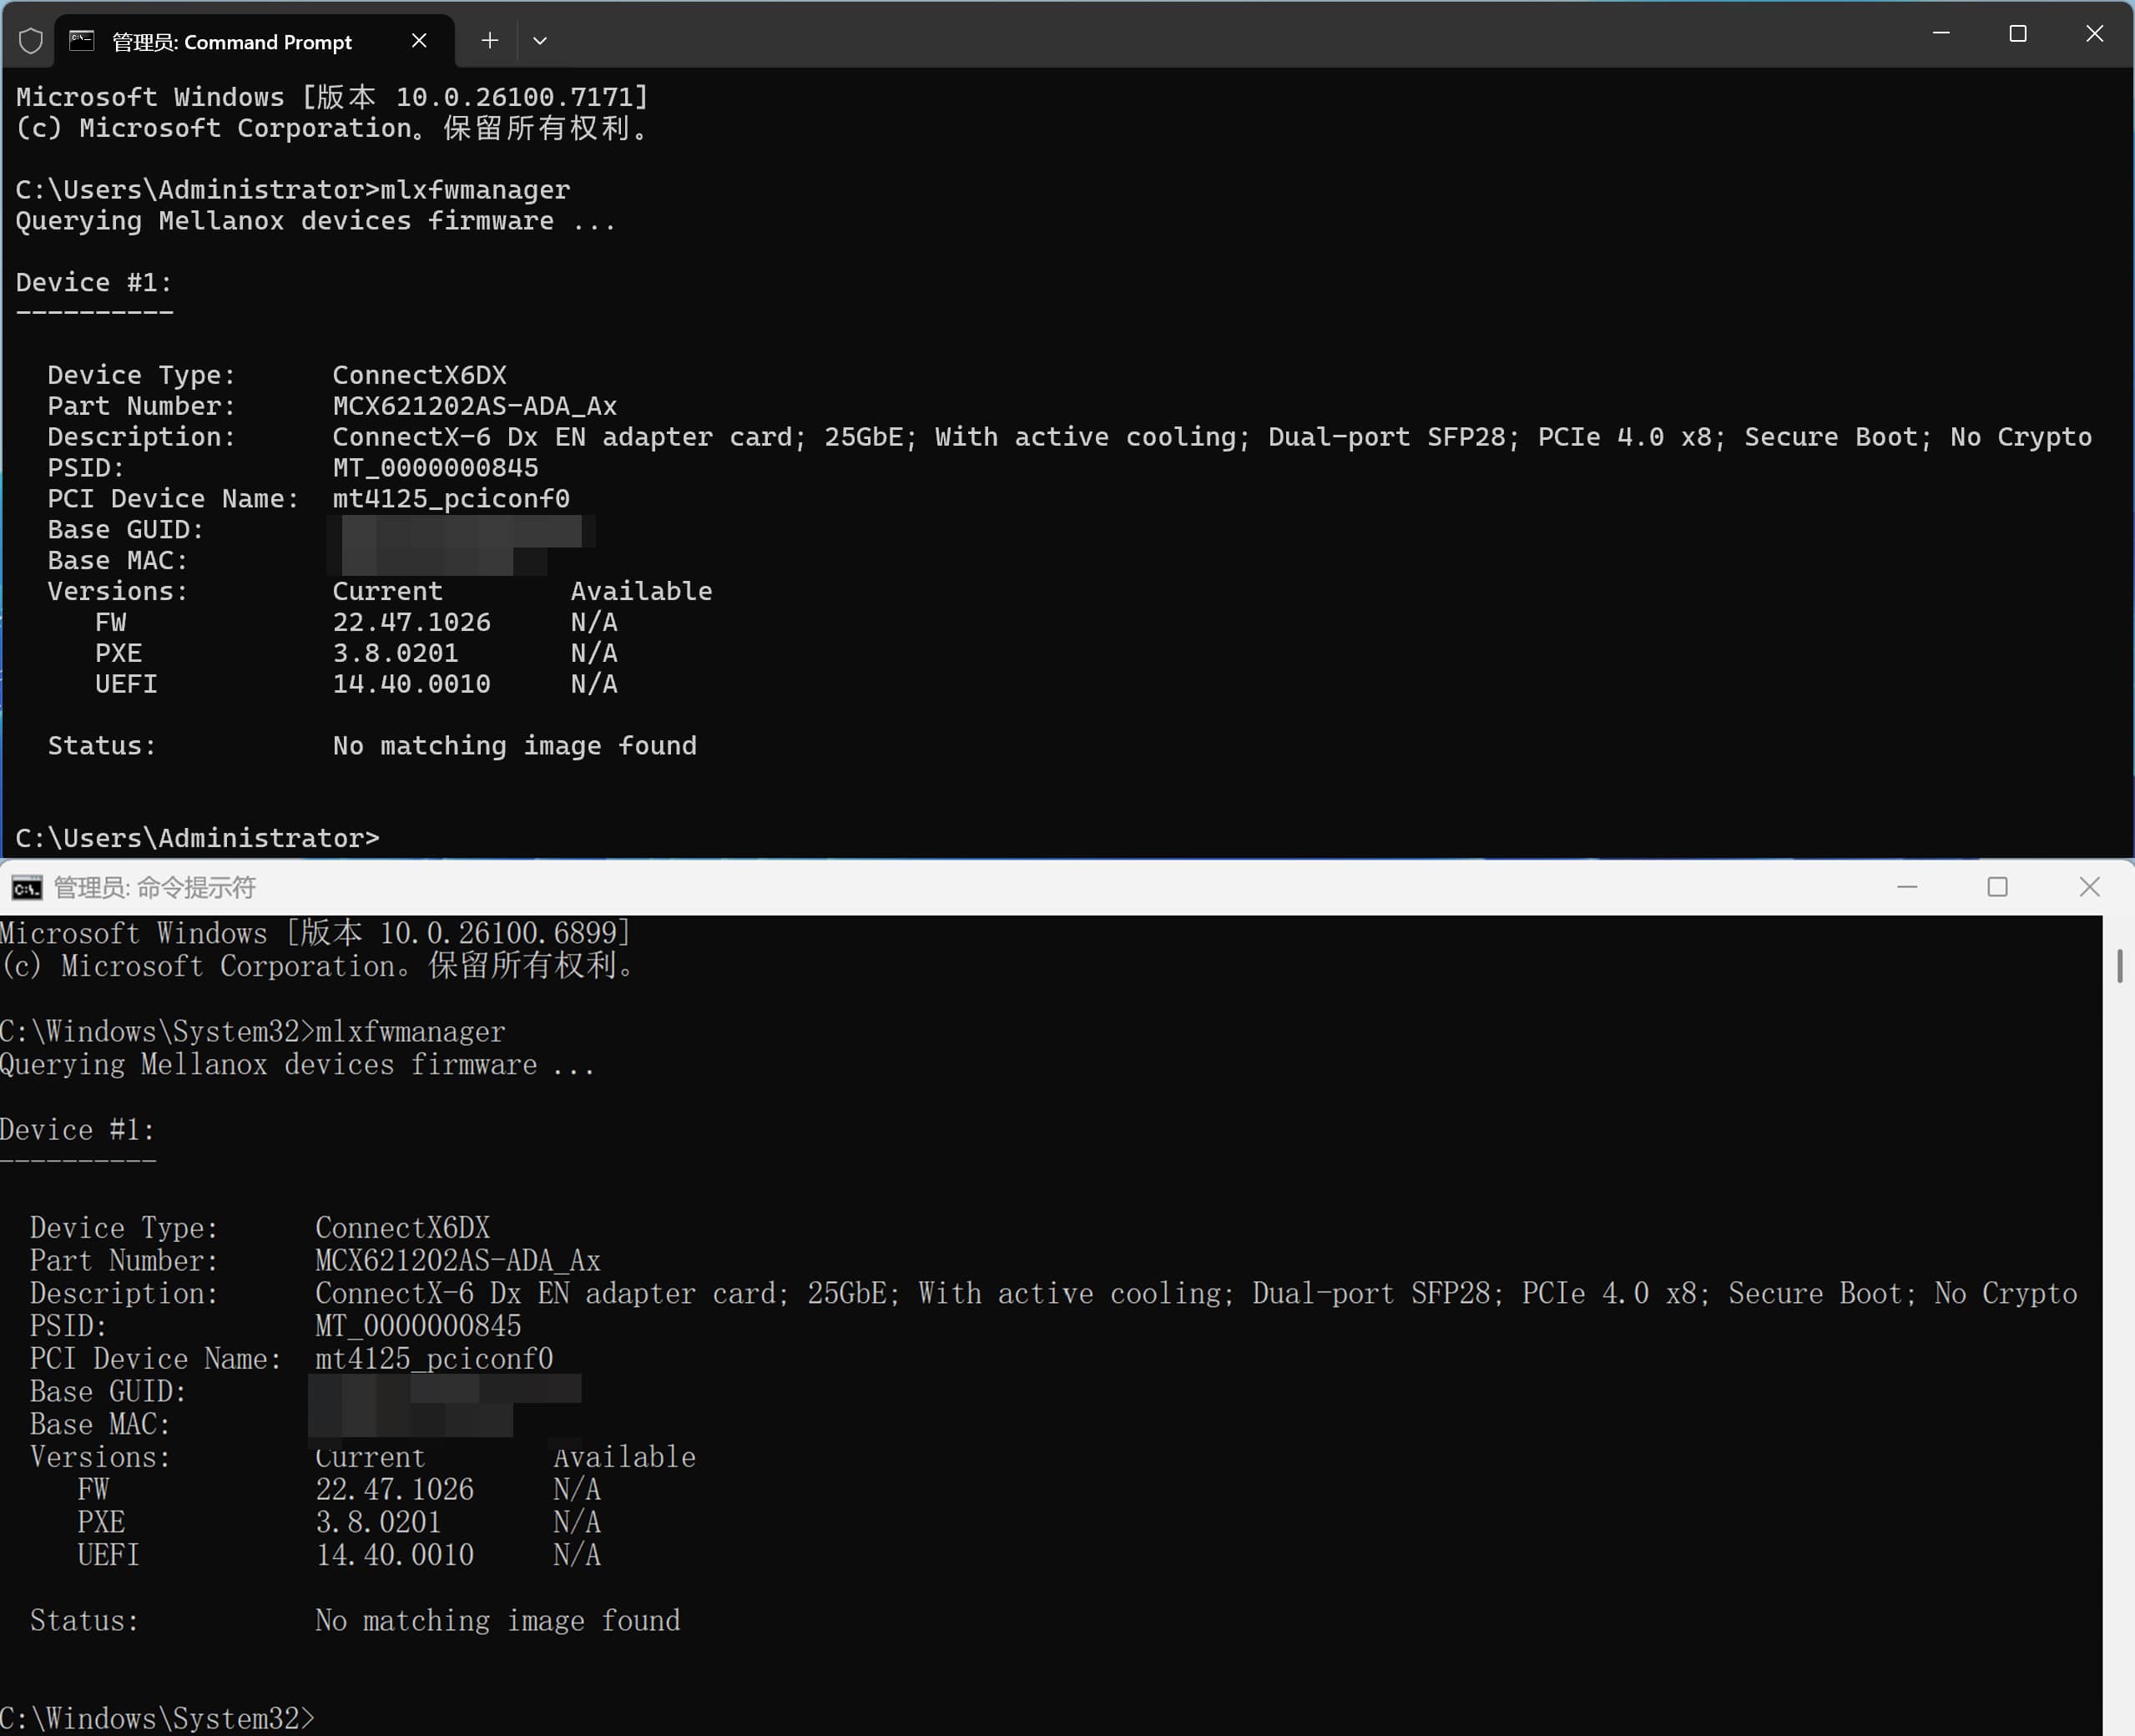2135x1736 pixels.
Task: Expand the new tab profile dropdown chevron
Action: [x=540, y=41]
